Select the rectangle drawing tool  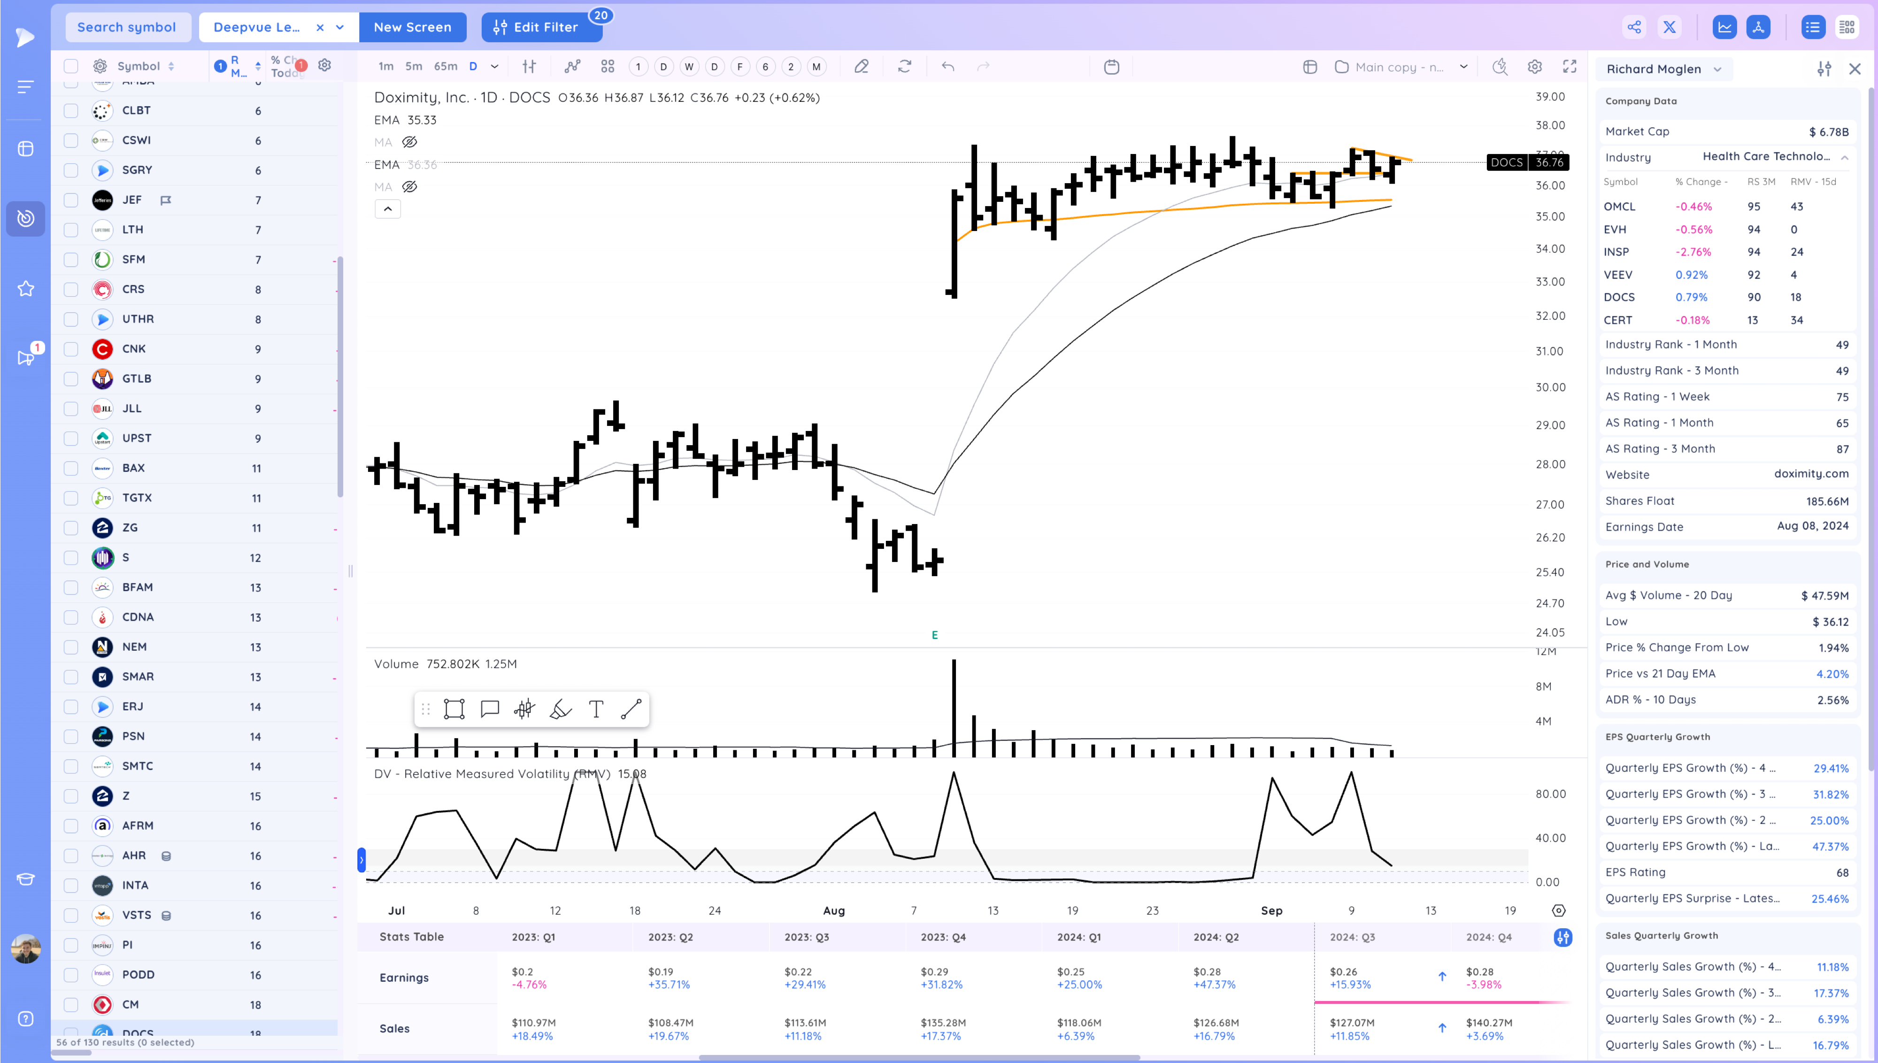454,709
